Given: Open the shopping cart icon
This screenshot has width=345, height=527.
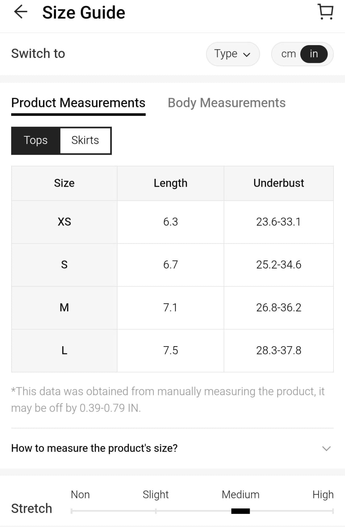Looking at the screenshot, I should coord(326,12).
